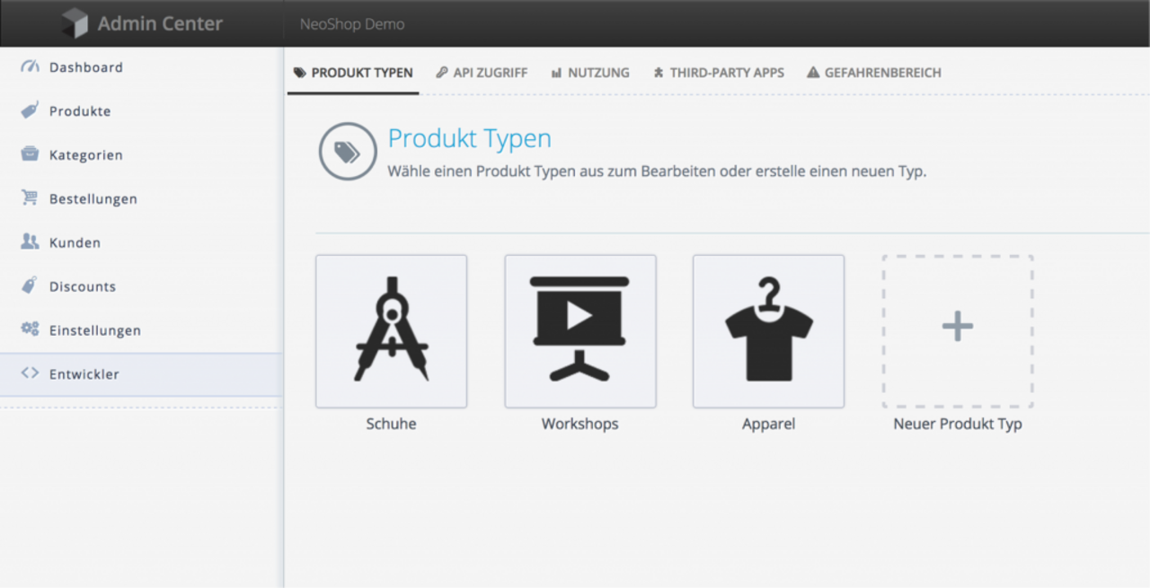Click the Kunden people icon
The image size is (1150, 588).
pos(30,242)
